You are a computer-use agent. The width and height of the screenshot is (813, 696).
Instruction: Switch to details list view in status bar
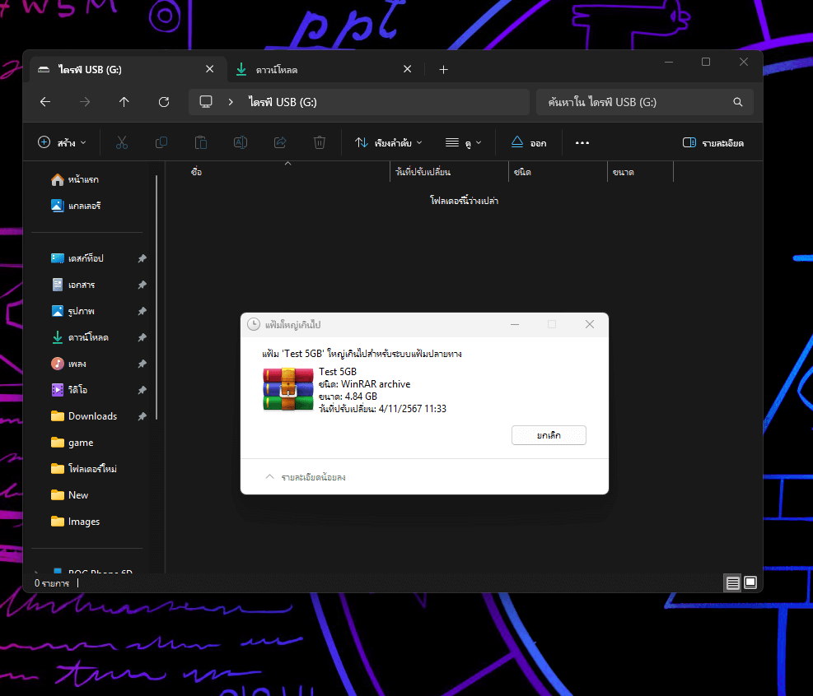(732, 583)
